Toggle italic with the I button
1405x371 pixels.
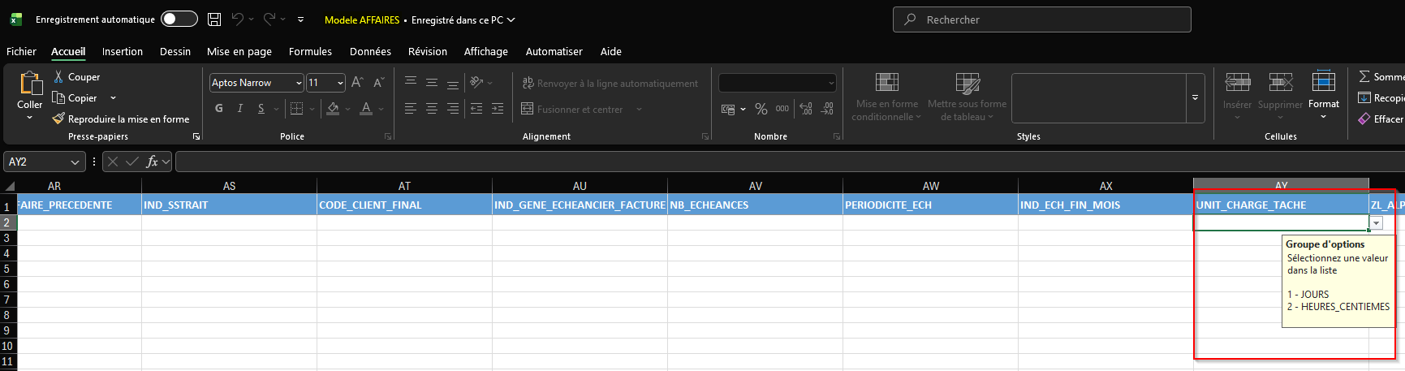(240, 109)
